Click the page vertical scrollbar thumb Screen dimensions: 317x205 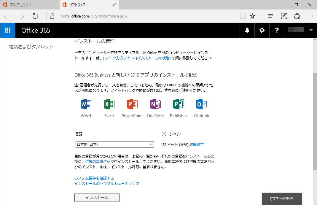(315, 121)
